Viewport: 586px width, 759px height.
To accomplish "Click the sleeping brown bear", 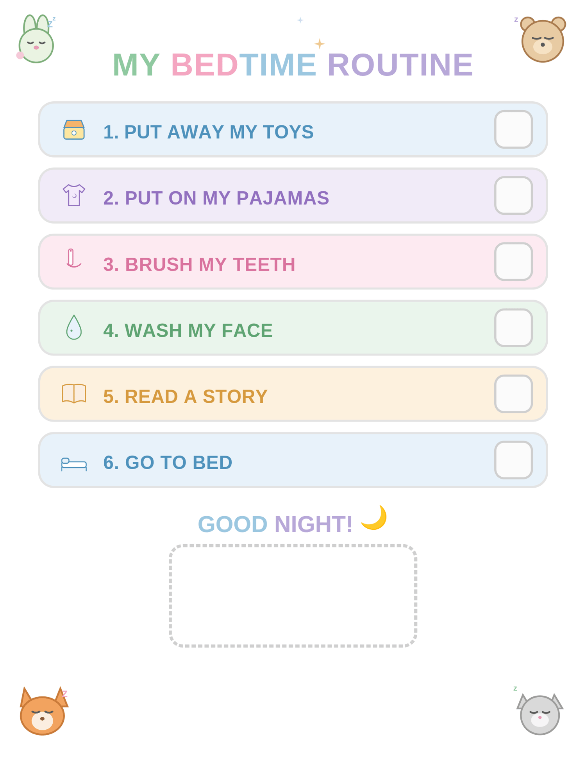I will [x=543, y=39].
